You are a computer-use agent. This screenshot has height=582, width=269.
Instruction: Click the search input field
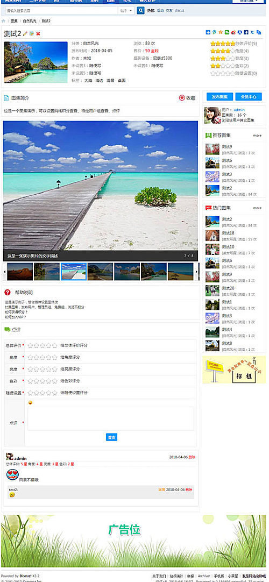pyautogui.click(x=61, y=11)
